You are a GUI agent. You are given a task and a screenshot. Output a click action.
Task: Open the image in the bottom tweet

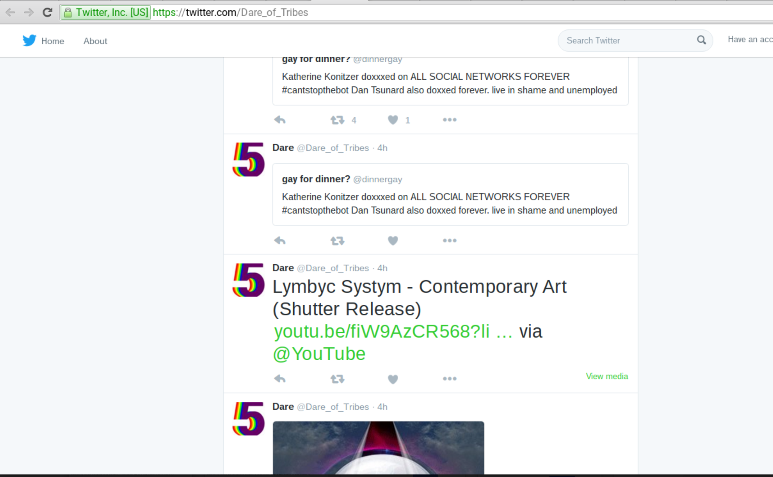378,448
